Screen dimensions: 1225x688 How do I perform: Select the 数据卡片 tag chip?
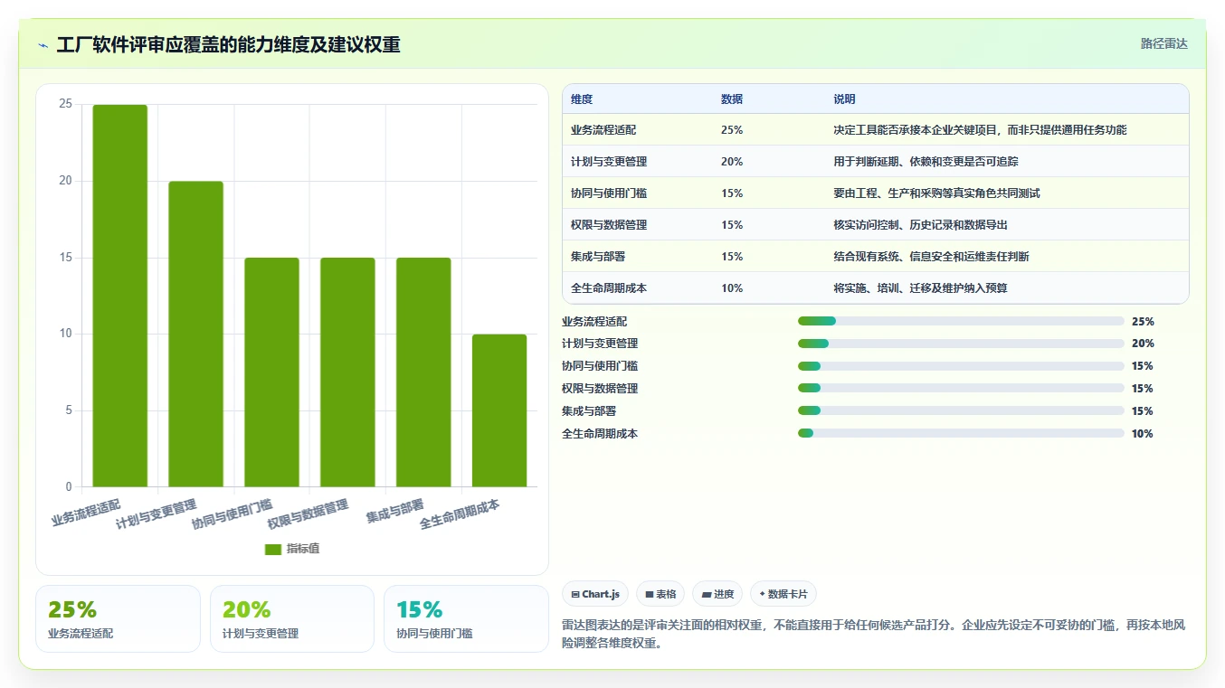click(x=783, y=594)
